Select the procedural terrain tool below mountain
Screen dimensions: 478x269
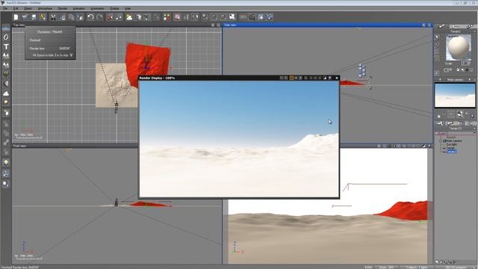pyautogui.click(x=6, y=65)
